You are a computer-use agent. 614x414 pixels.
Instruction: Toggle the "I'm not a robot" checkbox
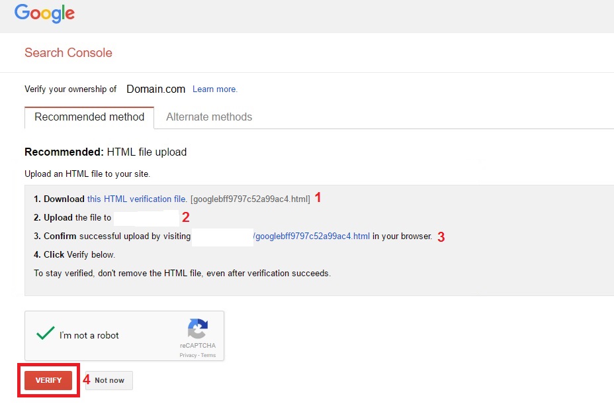coord(46,334)
